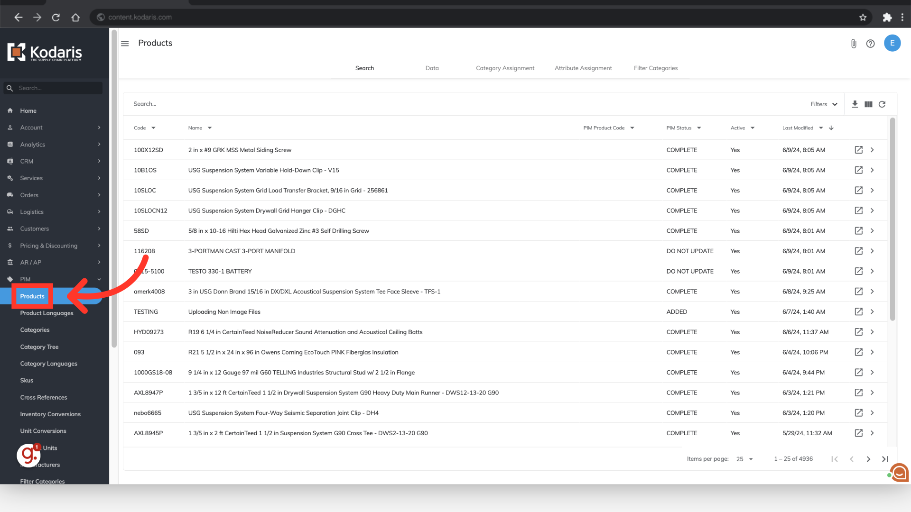This screenshot has width=911, height=512.
Task: Click the user avatar E icon
Action: 892,43
